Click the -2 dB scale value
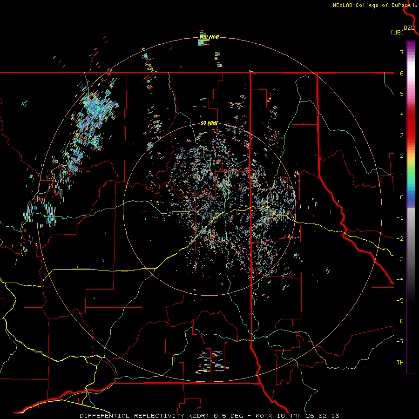Screen dimensions: 419x419 pos(400,239)
